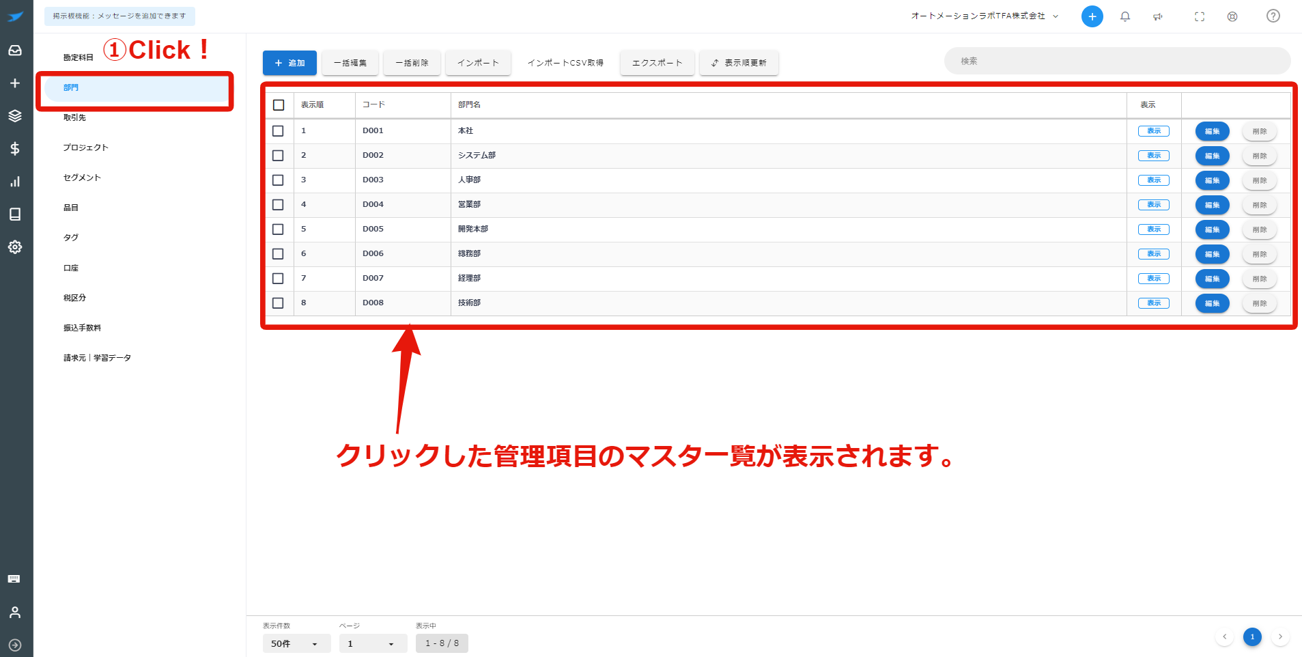This screenshot has width=1302, height=657.
Task: Open the help question mark icon
Action: [1273, 16]
